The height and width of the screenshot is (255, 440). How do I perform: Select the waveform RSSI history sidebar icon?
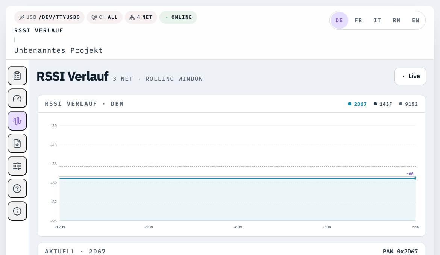pyautogui.click(x=17, y=121)
